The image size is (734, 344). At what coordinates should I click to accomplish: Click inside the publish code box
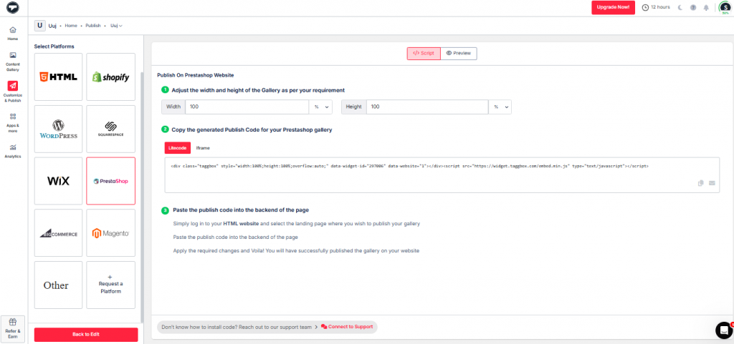pos(442,175)
